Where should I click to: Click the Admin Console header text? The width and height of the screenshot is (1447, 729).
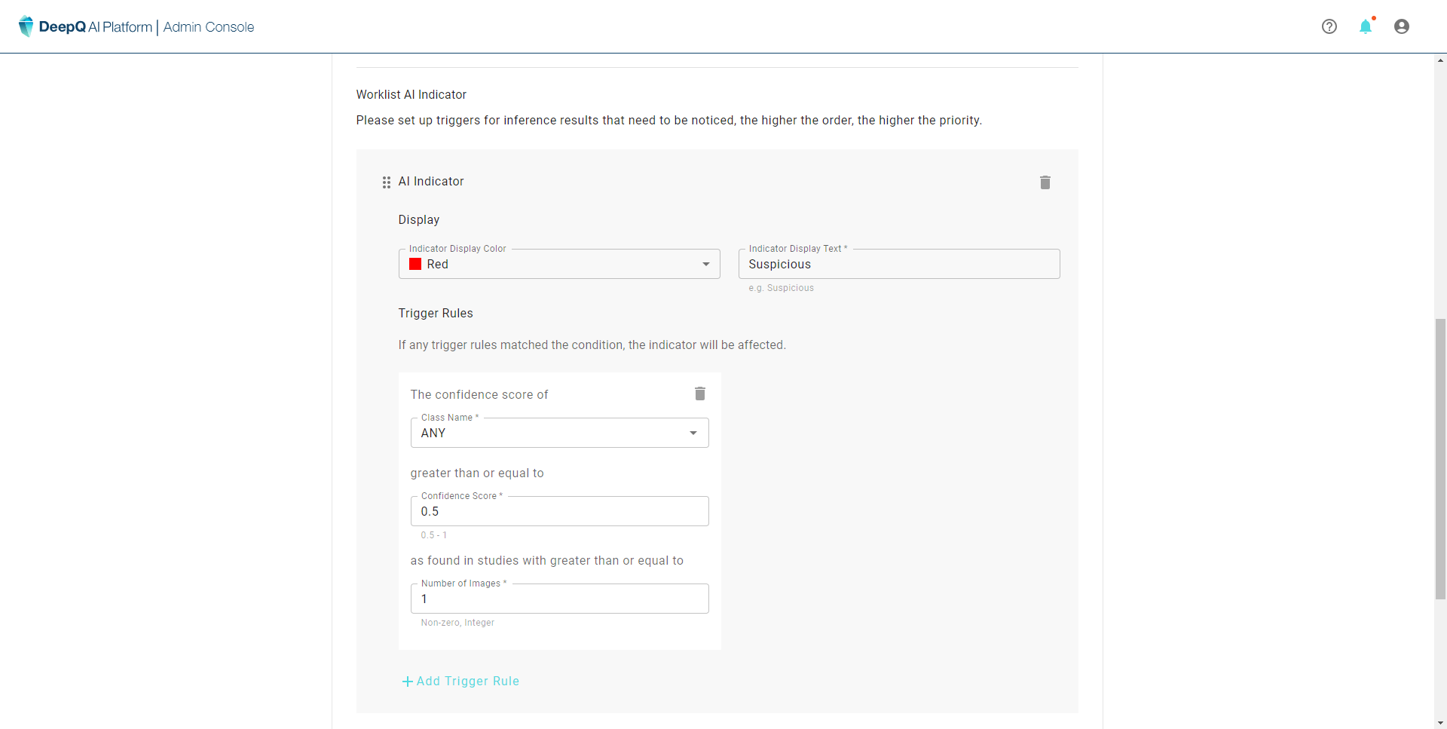209,27
